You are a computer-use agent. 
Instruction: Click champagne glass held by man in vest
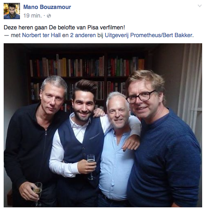point(91,167)
